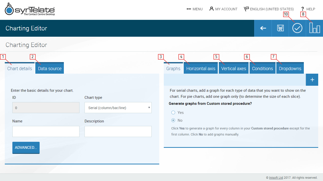Click the back arrow icon

[x=263, y=28]
